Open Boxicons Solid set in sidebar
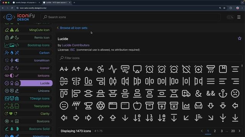Viewport: 245px width, 137px height. [x=28, y=129]
